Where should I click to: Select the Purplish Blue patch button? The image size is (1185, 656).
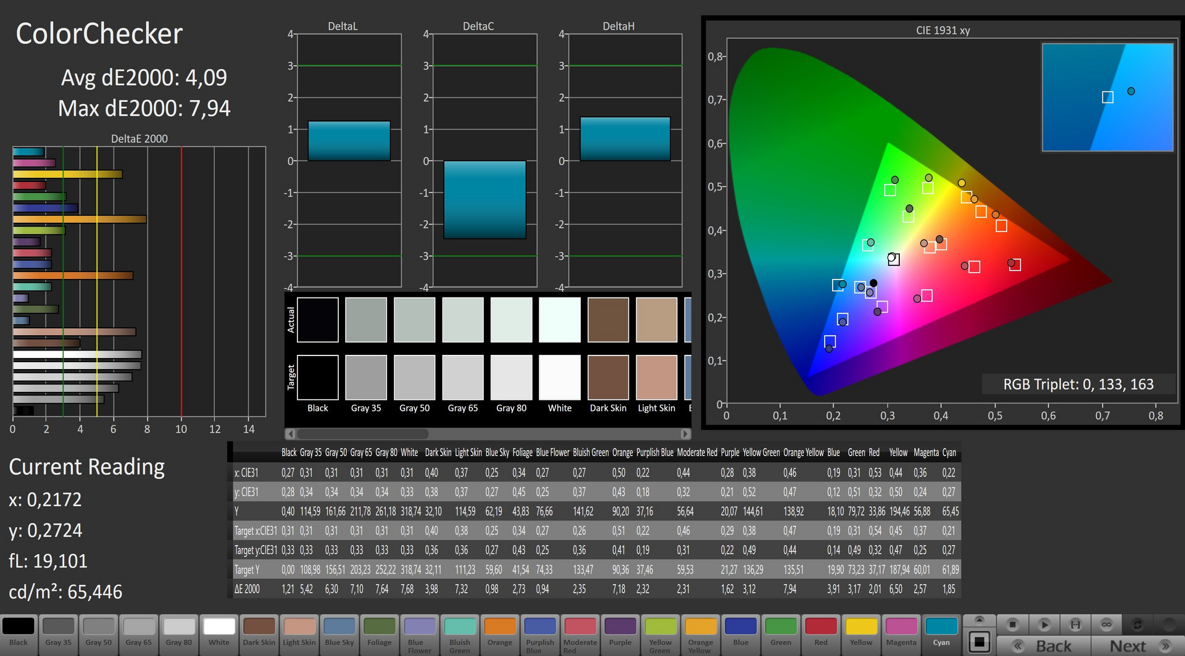pos(540,634)
